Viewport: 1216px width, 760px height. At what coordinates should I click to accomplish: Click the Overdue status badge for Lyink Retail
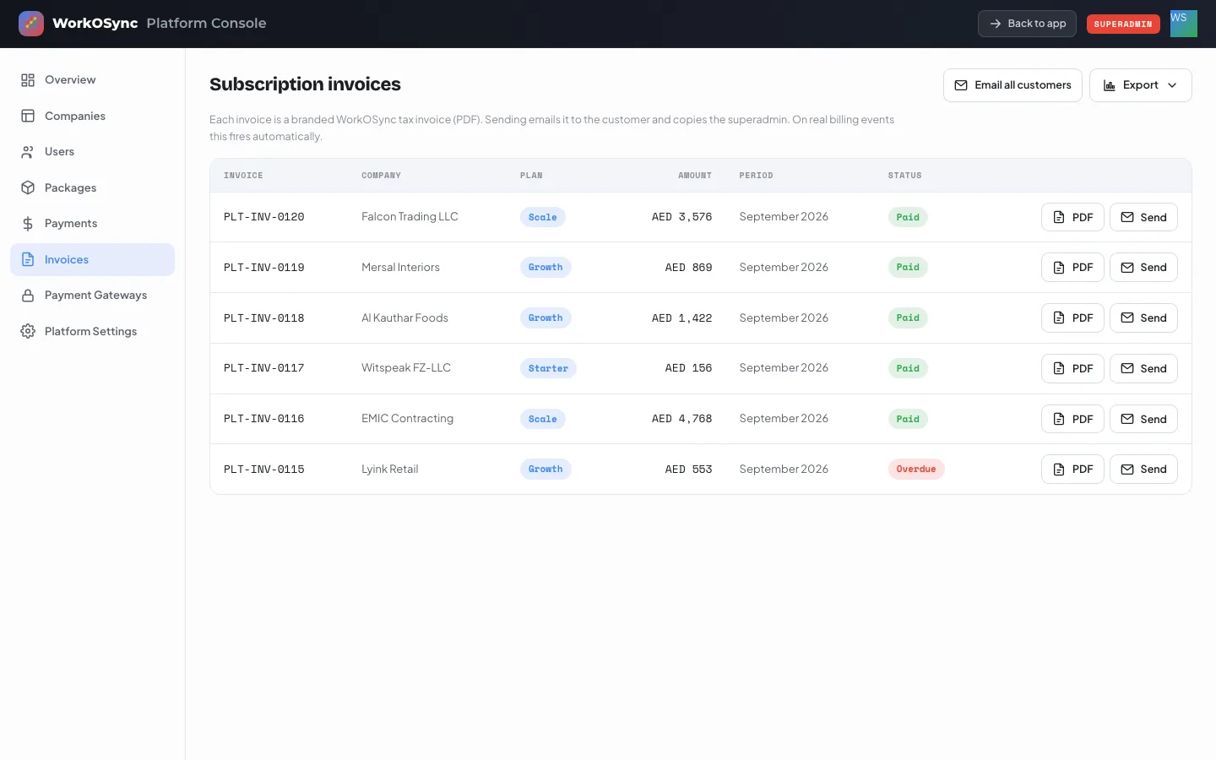(916, 470)
